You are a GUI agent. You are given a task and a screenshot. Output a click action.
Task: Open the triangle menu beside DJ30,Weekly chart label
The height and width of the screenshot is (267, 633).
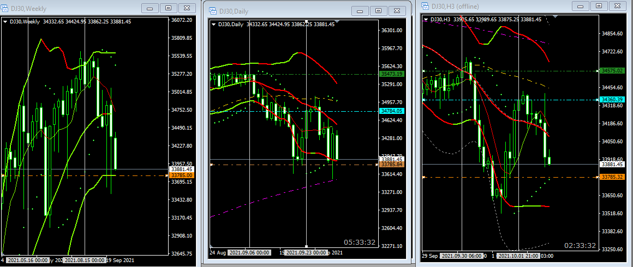click(x=5, y=22)
